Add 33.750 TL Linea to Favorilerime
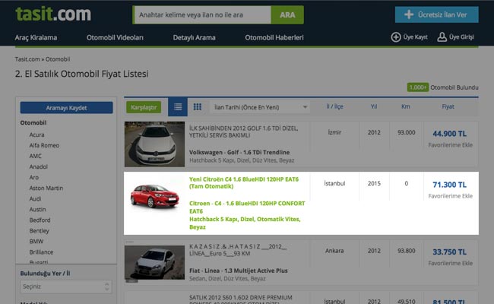Screen dimensions: 494x304 pyautogui.click(x=450, y=264)
